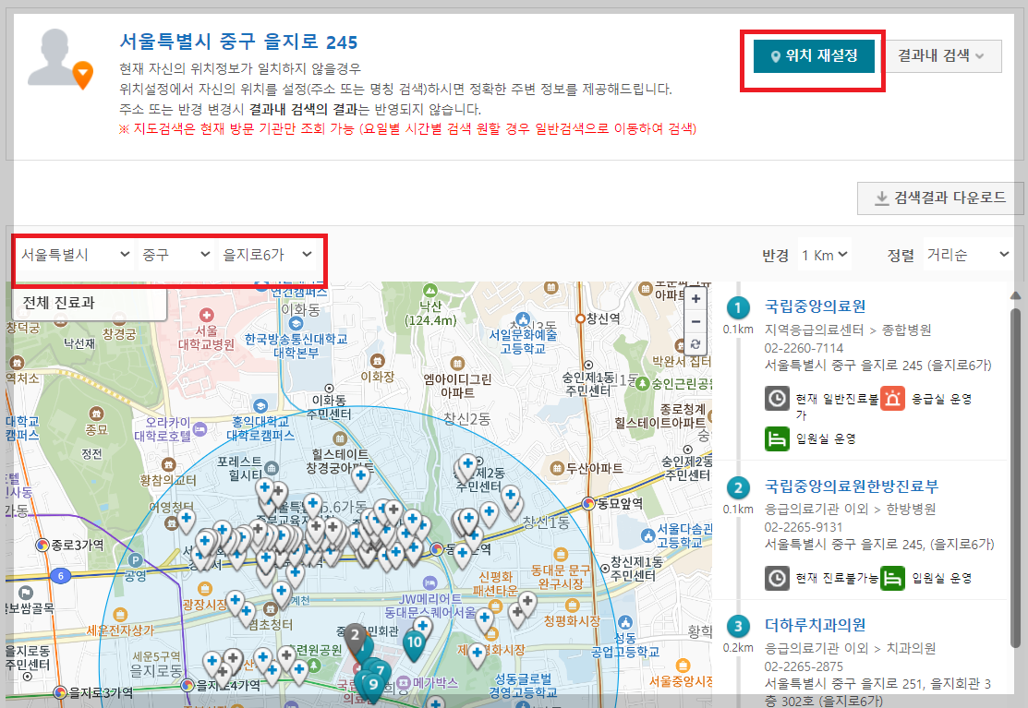This screenshot has width=1028, height=708.
Task: Click phone number 02-2260-7114
Action: [804, 348]
